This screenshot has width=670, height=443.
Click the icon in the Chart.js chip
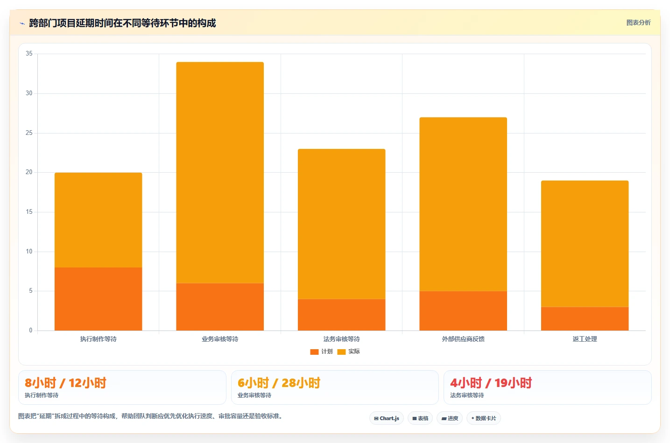click(376, 419)
